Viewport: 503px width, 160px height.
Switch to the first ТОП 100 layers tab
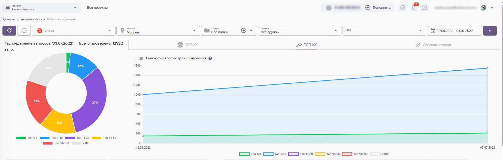pyautogui.click(x=188, y=45)
